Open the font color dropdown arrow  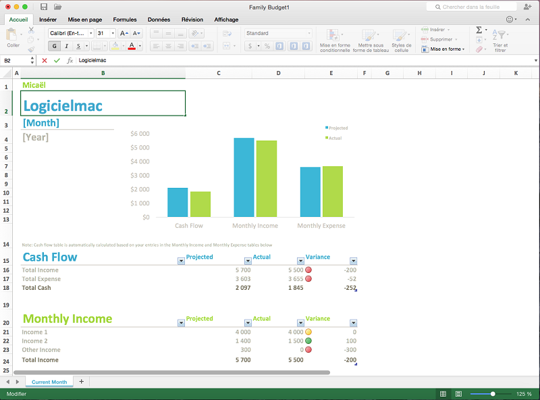pos(140,46)
